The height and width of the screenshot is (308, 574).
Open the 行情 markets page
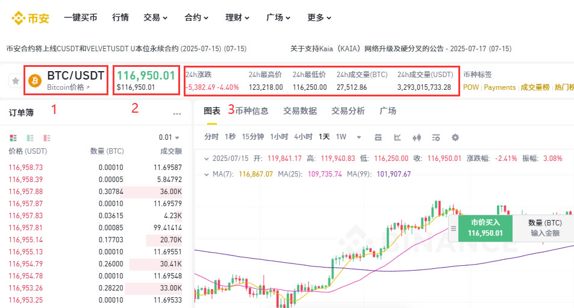click(x=120, y=17)
